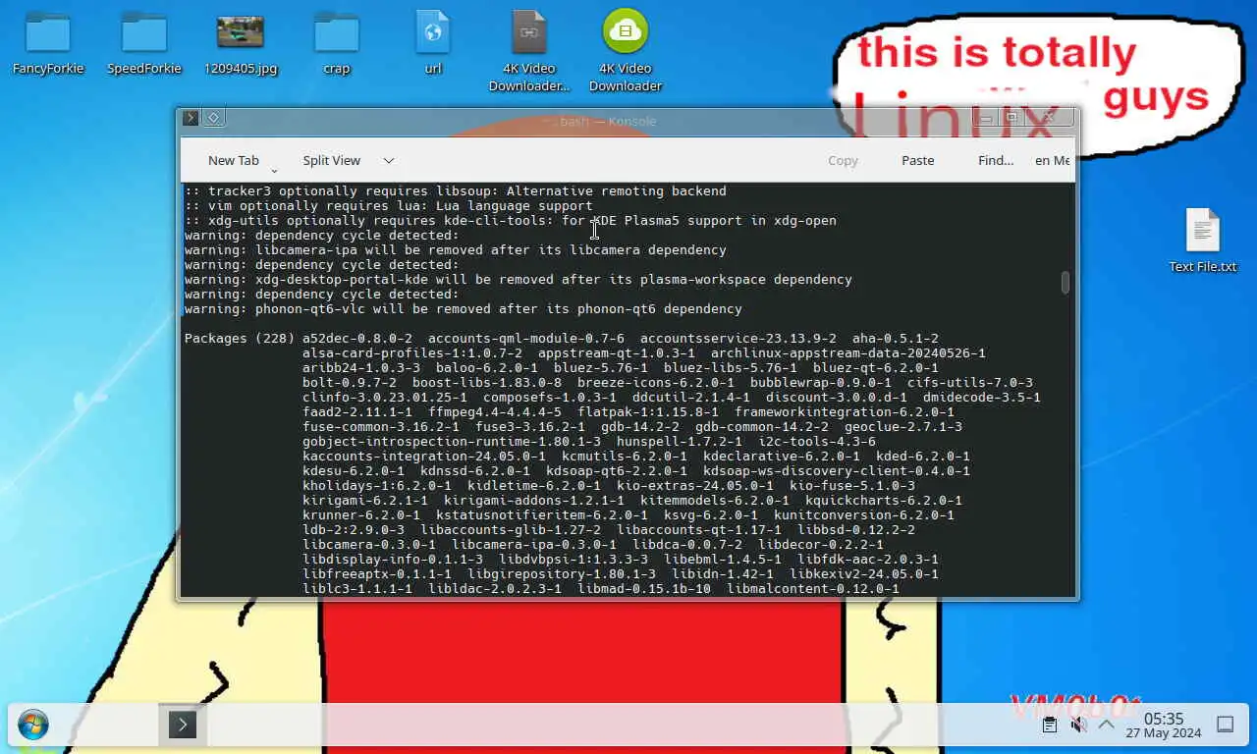The height and width of the screenshot is (754, 1257).
Task: Select Text File.txt on the desktop
Action: pyautogui.click(x=1203, y=231)
